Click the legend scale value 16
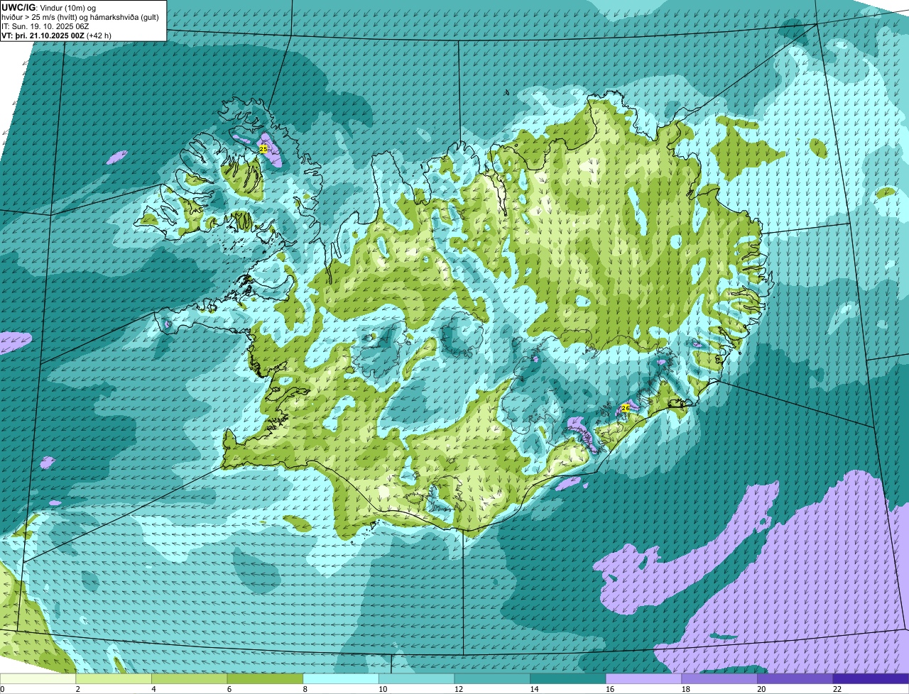 point(610,689)
